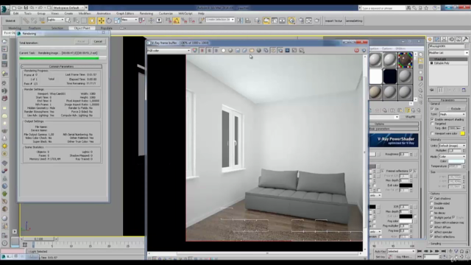This screenshot has height=265, width=471.
Task: Toggle Enable viewport shading checkbox
Action: (432, 119)
